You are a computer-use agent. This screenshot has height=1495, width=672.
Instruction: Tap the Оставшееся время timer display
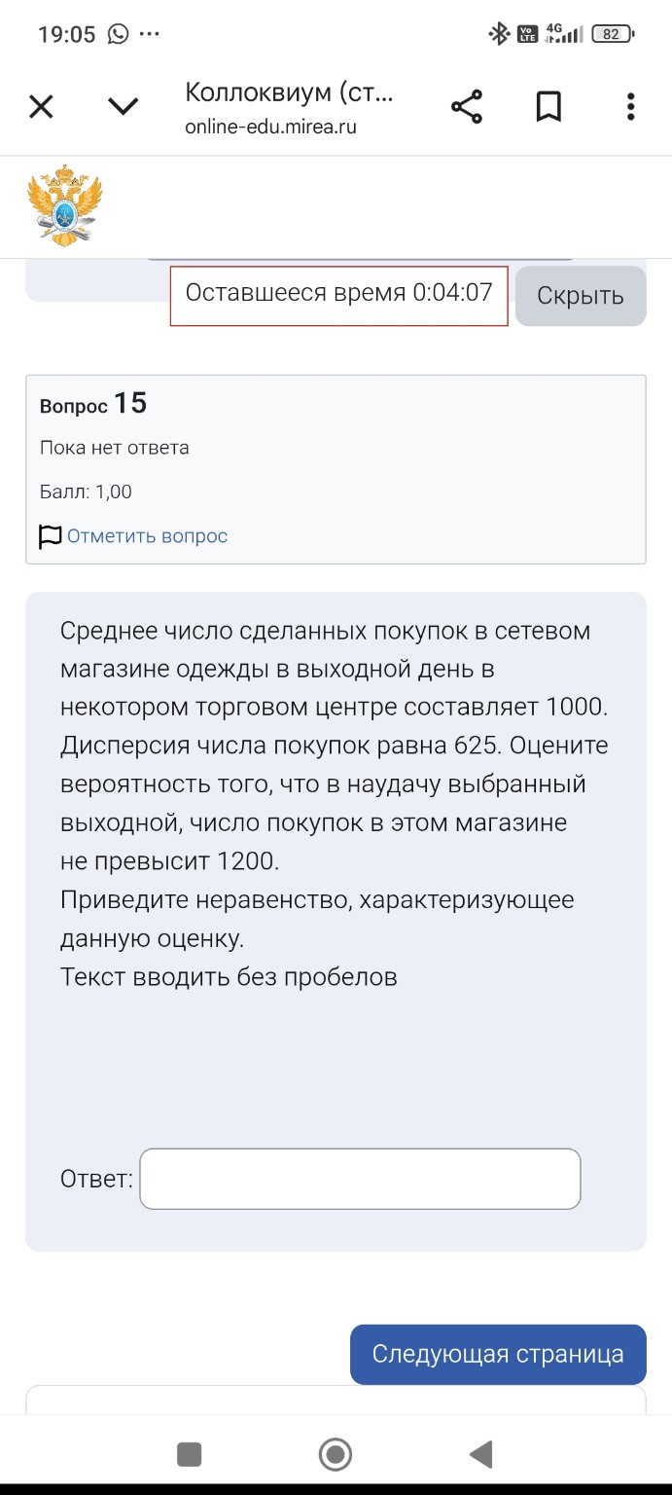pyautogui.click(x=337, y=296)
